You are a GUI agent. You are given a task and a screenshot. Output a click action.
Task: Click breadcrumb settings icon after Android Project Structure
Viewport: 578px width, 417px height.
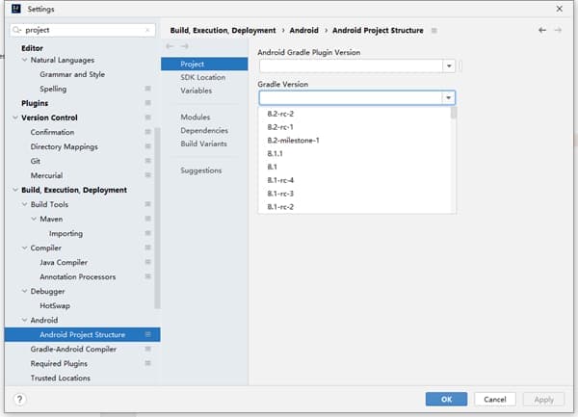[434, 31]
